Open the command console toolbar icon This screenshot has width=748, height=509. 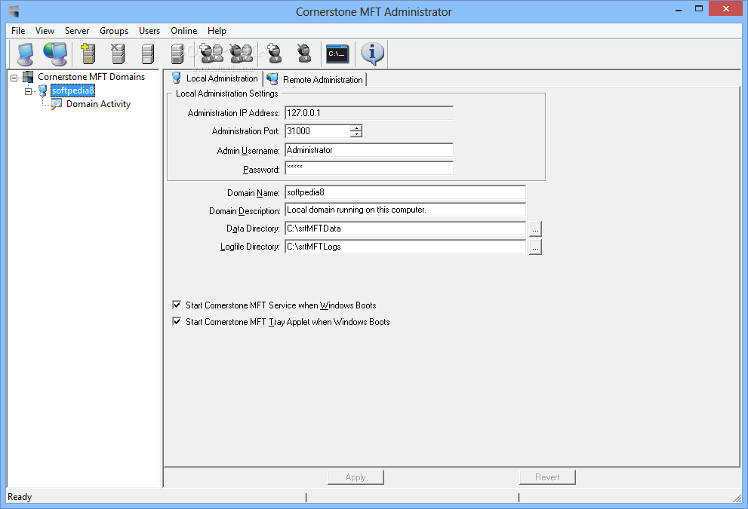(x=337, y=54)
